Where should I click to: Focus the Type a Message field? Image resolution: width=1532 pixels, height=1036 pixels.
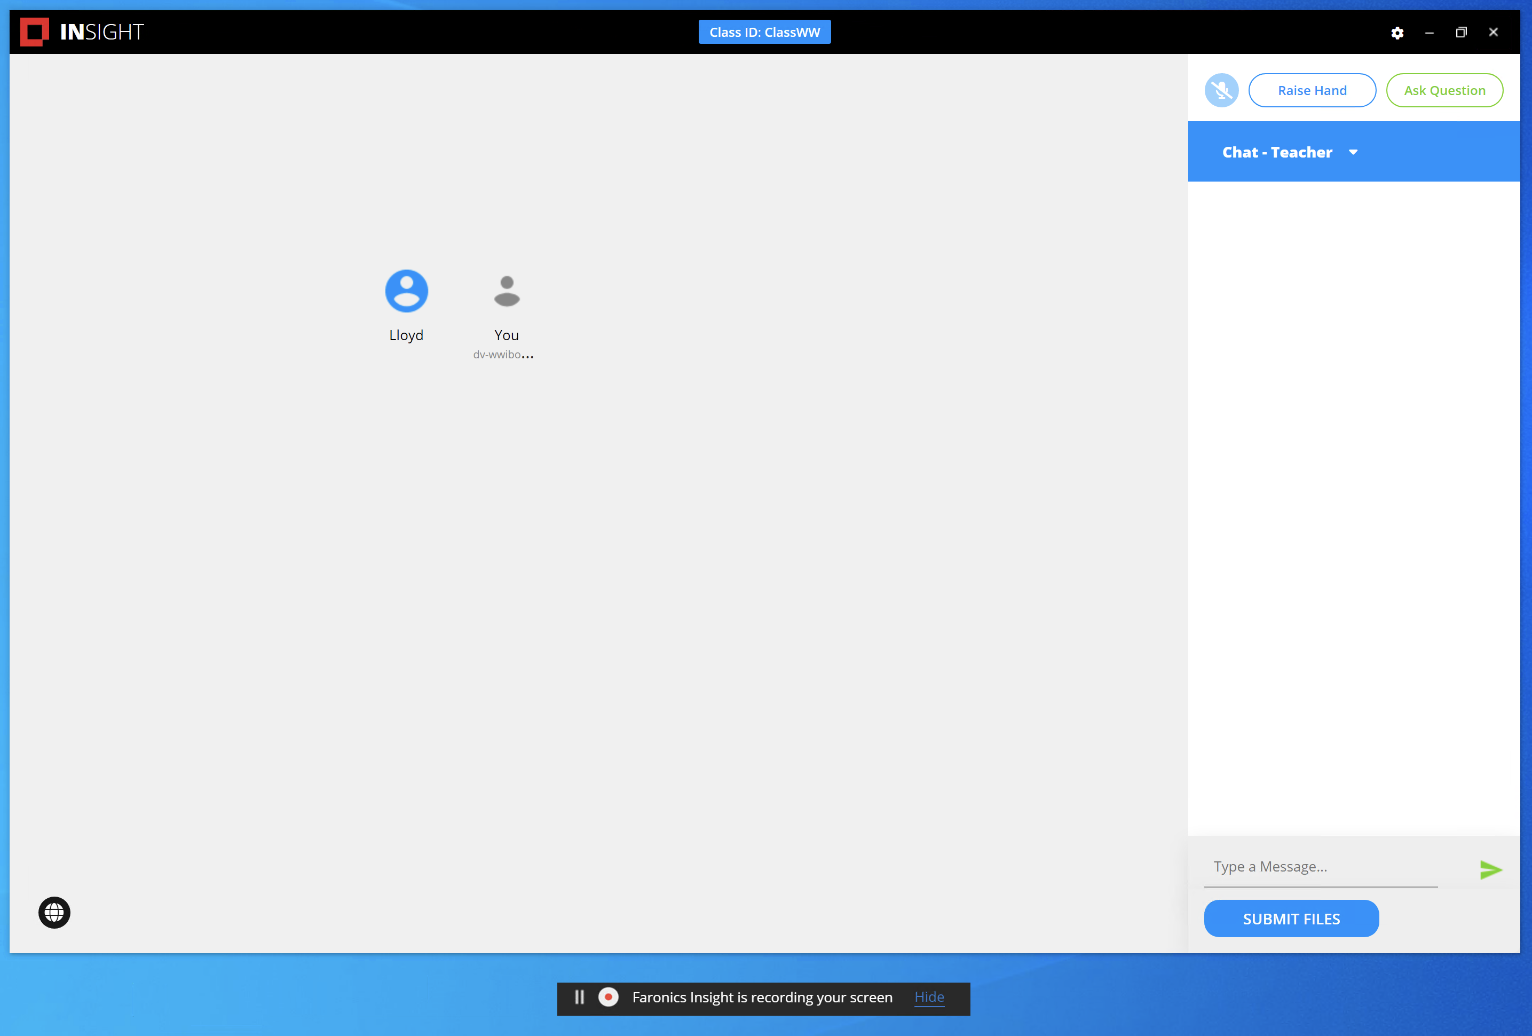(1320, 867)
